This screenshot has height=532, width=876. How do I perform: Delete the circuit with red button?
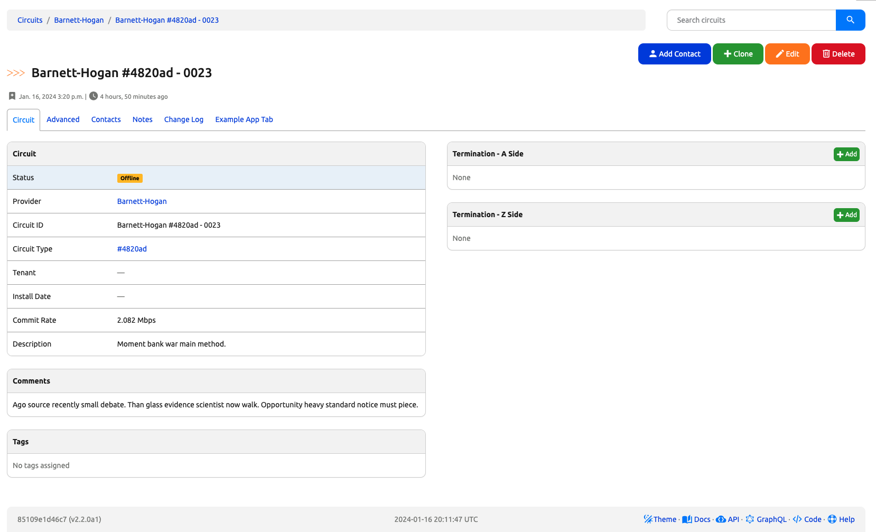[838, 54]
